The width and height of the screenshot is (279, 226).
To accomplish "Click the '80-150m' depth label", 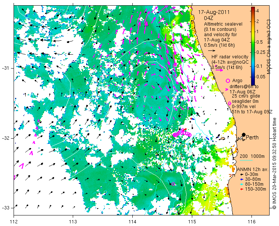I will pos(254,184).
